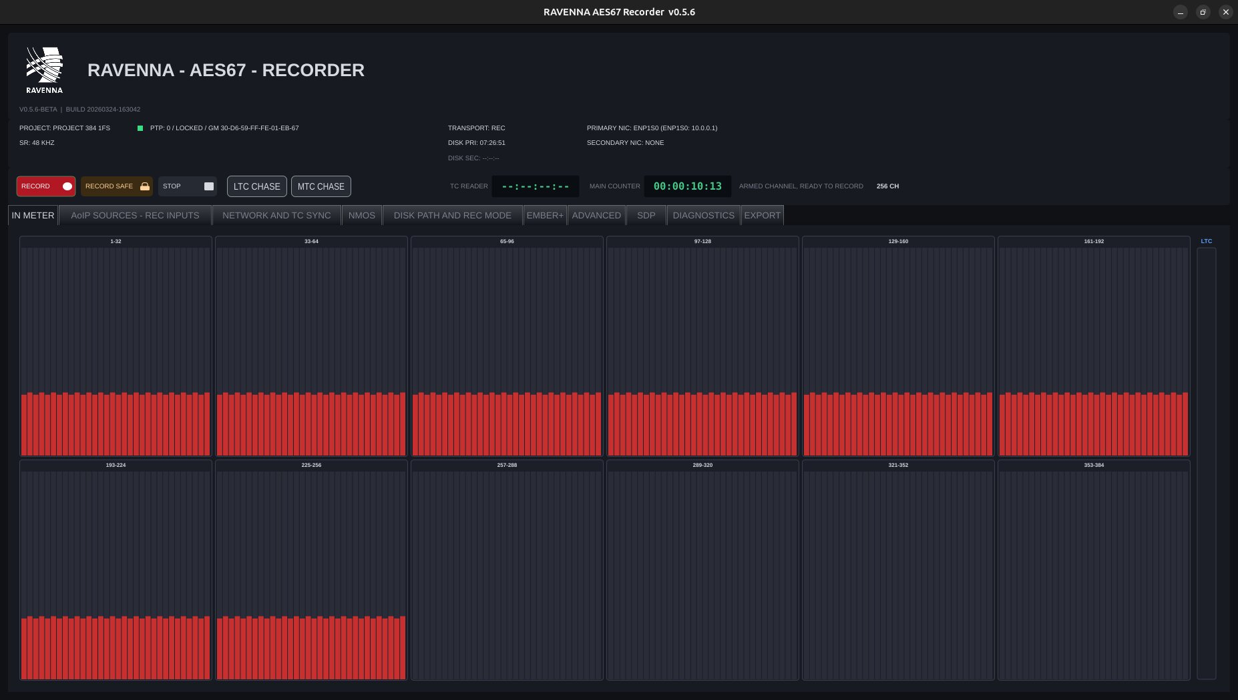Activate the STOP transport control
1238x700 pixels.
[x=187, y=186]
